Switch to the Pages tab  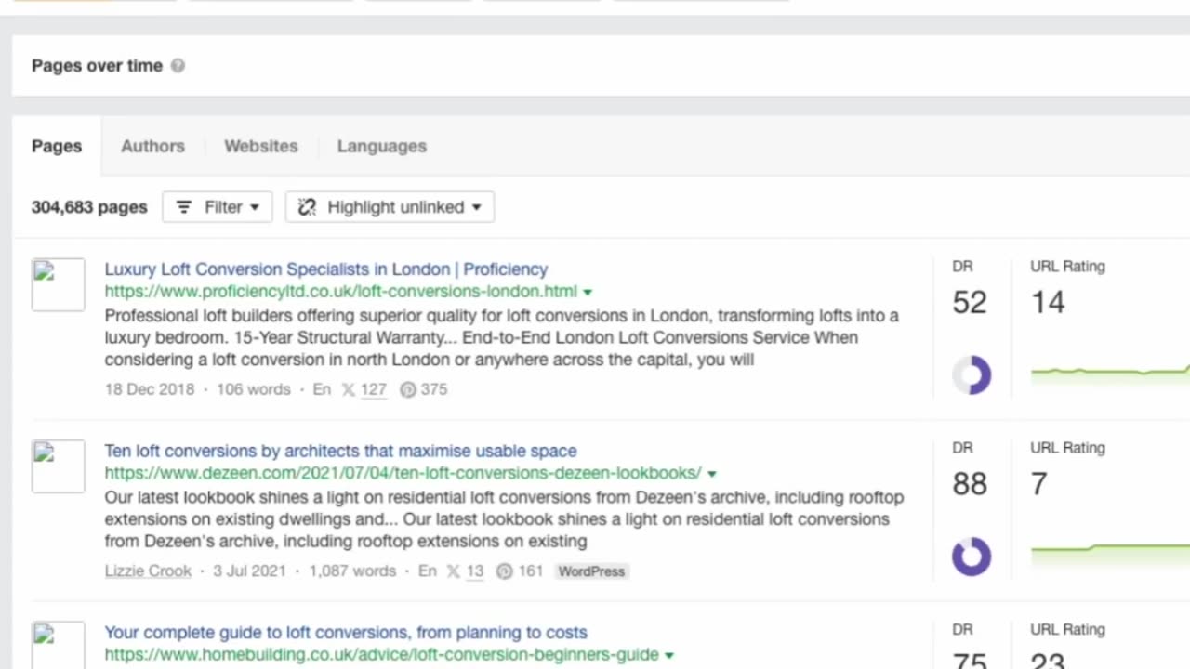(x=57, y=146)
